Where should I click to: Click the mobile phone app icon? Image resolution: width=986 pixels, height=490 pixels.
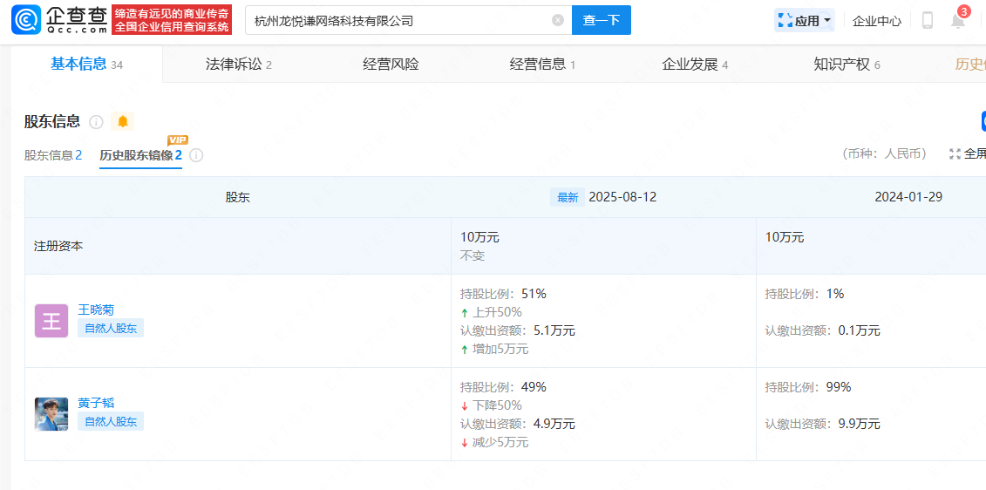pyautogui.click(x=928, y=21)
